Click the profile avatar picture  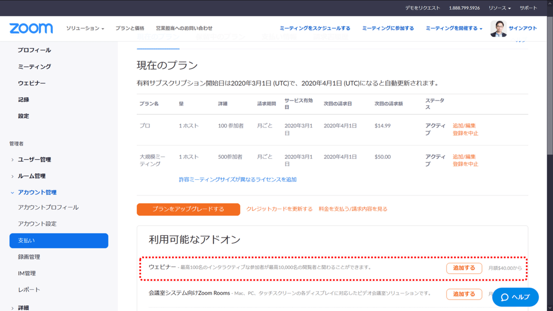click(498, 28)
